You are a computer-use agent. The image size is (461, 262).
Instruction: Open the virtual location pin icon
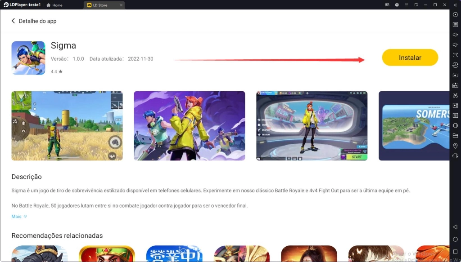coord(455,146)
